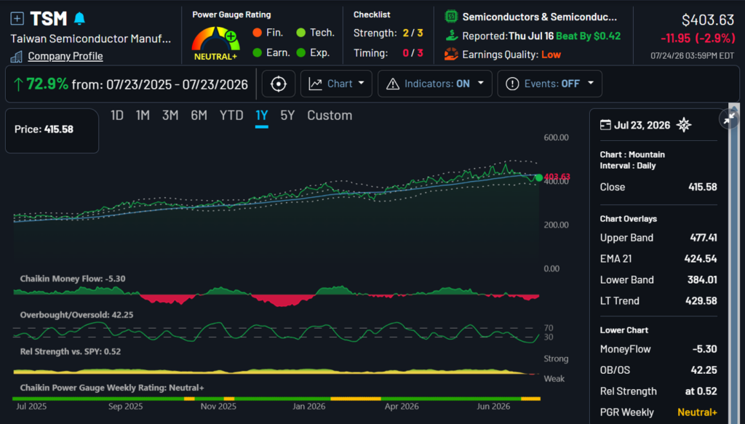Click the green Exp. rating dot
Image resolution: width=745 pixels, height=424 pixels.
click(x=300, y=52)
